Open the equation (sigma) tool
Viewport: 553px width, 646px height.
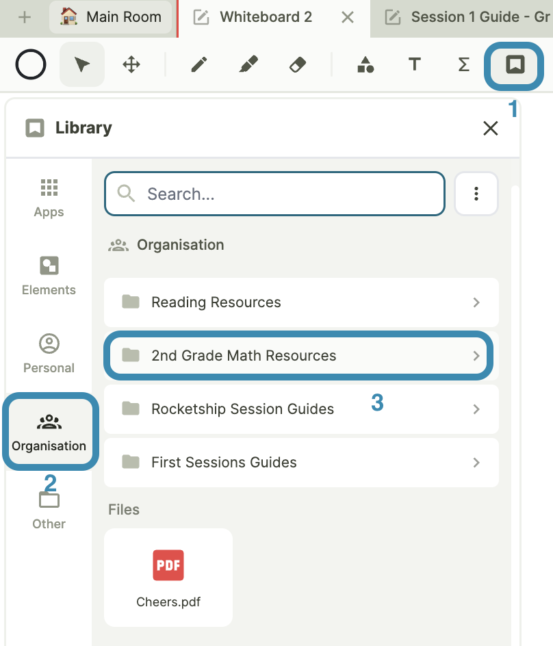(463, 64)
